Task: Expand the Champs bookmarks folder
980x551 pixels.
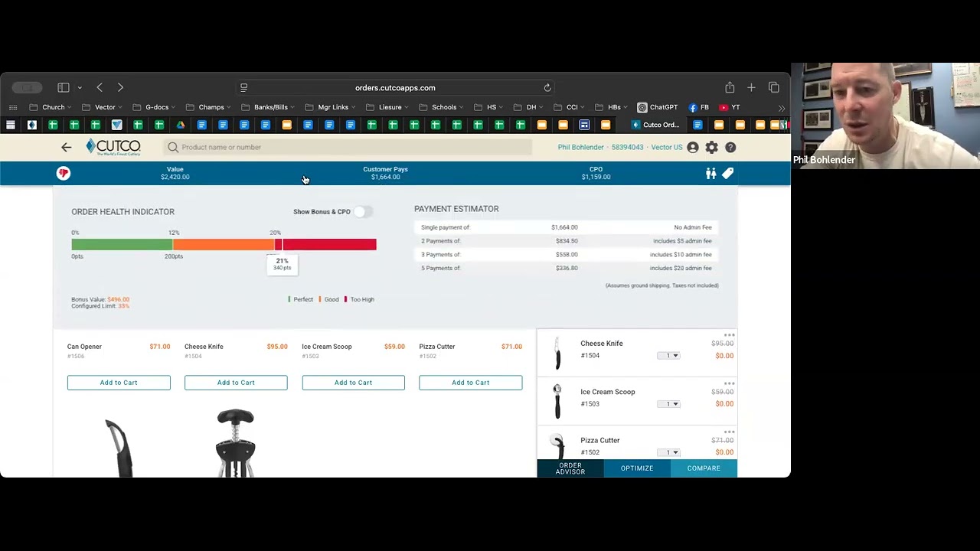Action: coord(208,108)
